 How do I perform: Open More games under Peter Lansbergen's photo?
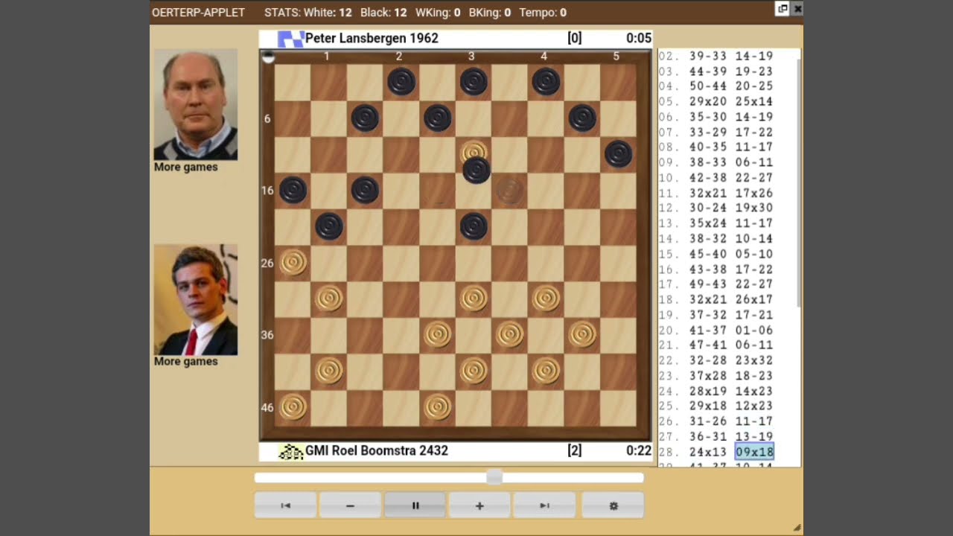[x=185, y=167]
